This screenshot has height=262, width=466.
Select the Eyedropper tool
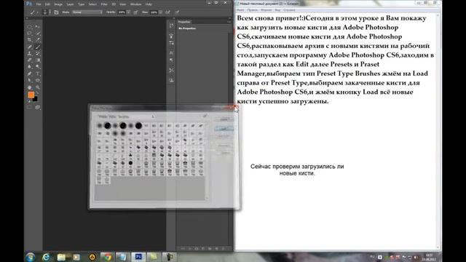(38, 40)
